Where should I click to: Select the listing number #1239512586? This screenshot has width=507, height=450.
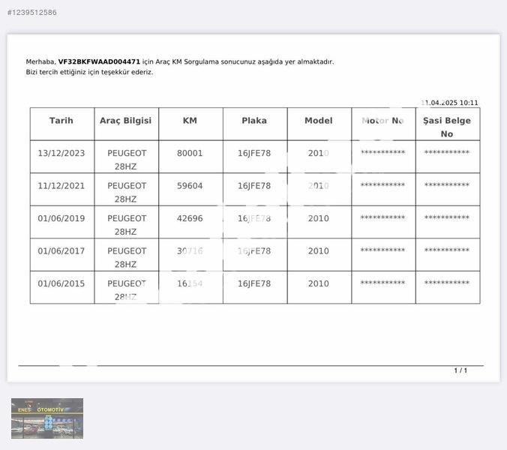tap(32, 12)
